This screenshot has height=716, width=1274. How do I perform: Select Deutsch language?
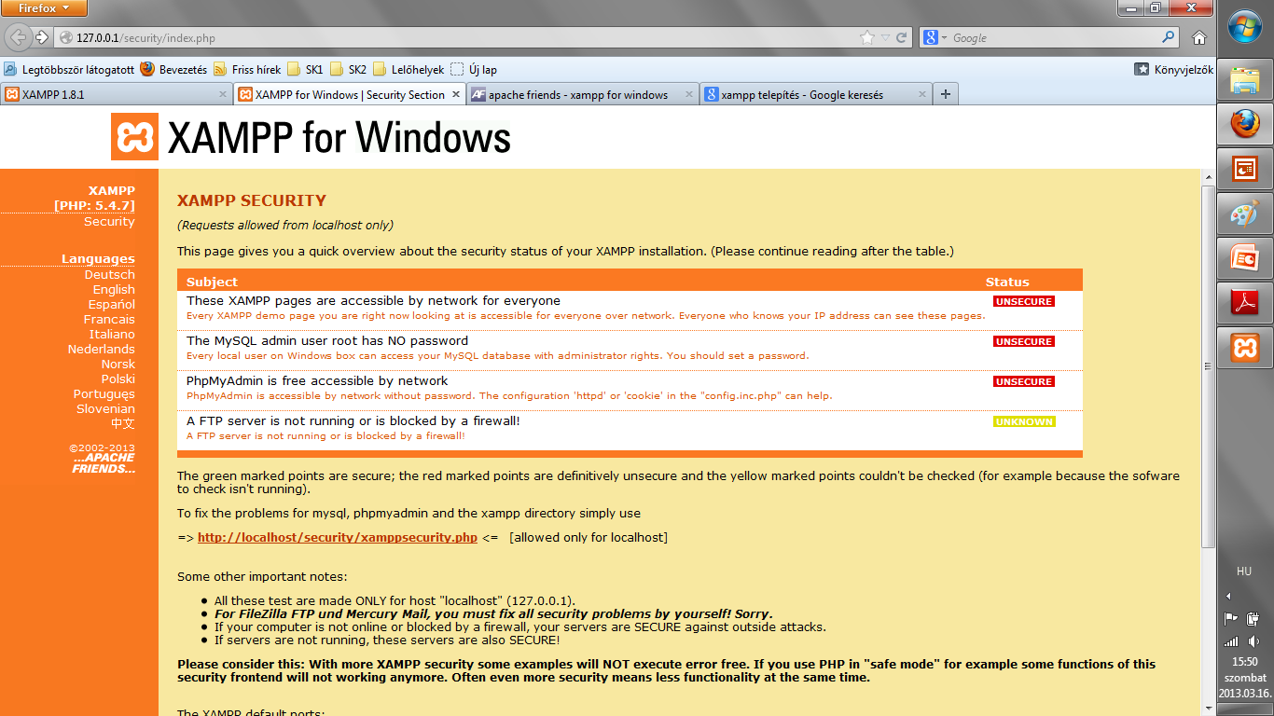(109, 275)
